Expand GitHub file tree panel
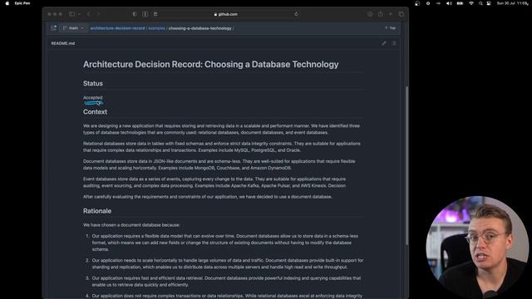Viewport: 532px width, 299px height. tap(53, 28)
